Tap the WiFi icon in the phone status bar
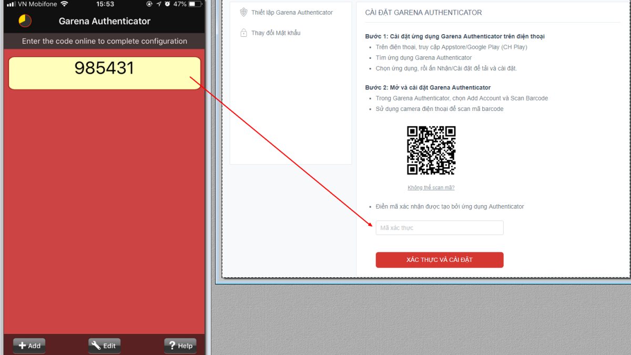Image resolution: width=631 pixels, height=355 pixels. (63, 4)
